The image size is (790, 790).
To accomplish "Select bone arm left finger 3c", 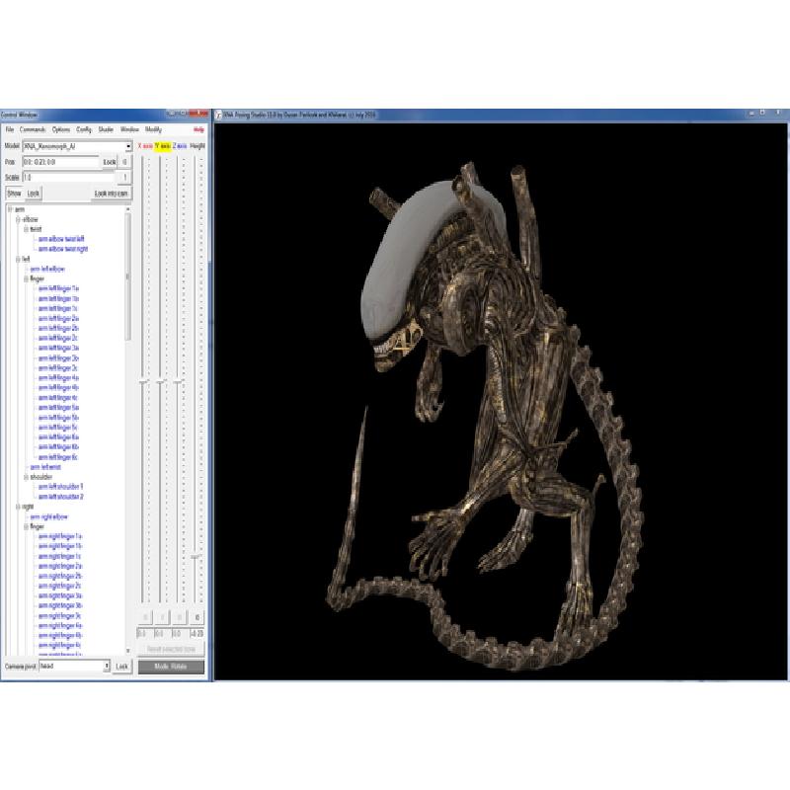I will tap(58, 368).
